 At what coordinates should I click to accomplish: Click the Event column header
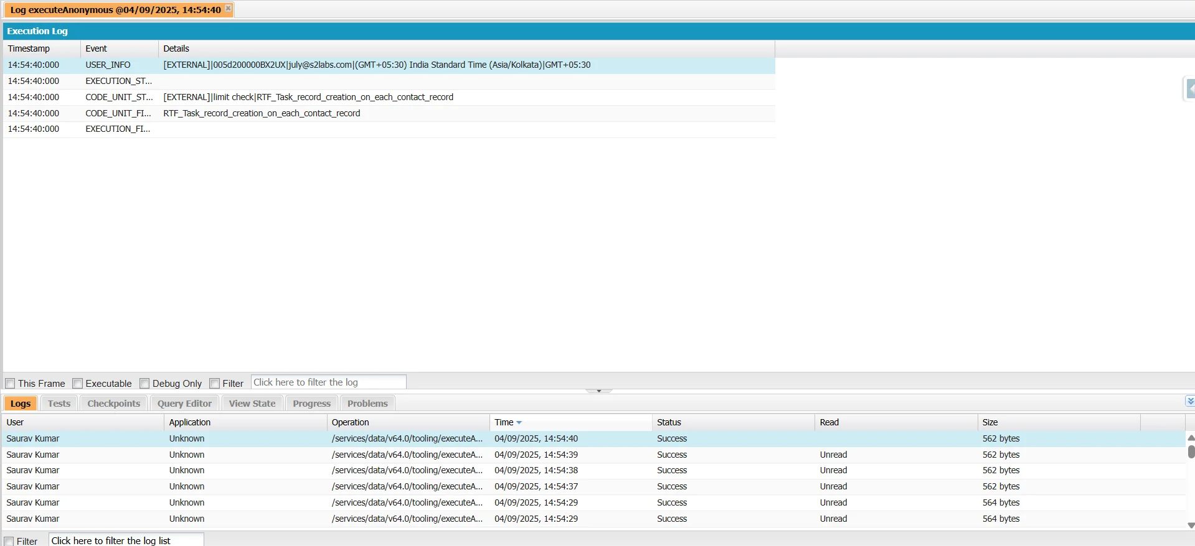[x=120, y=49]
